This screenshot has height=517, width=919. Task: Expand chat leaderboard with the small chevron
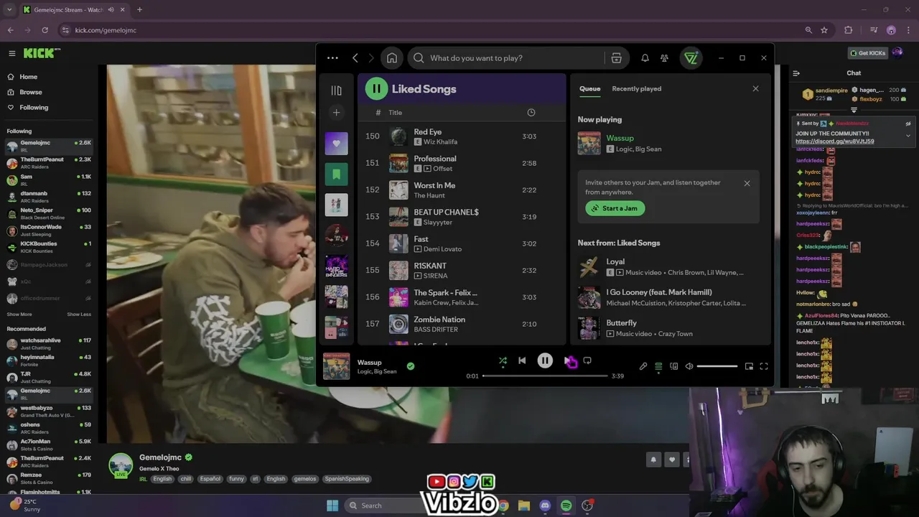pos(854,110)
